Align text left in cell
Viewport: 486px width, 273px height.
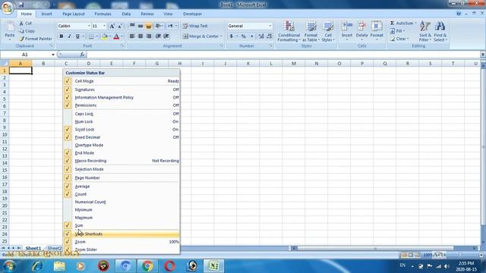[x=132, y=36]
